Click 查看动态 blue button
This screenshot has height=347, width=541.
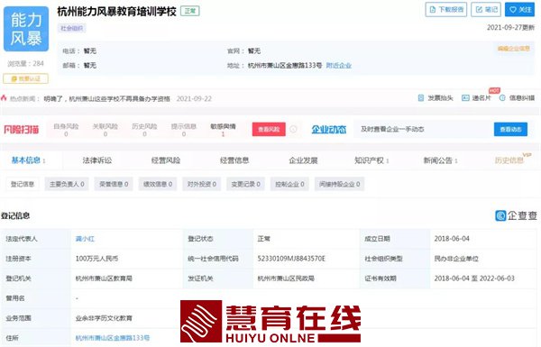510,130
